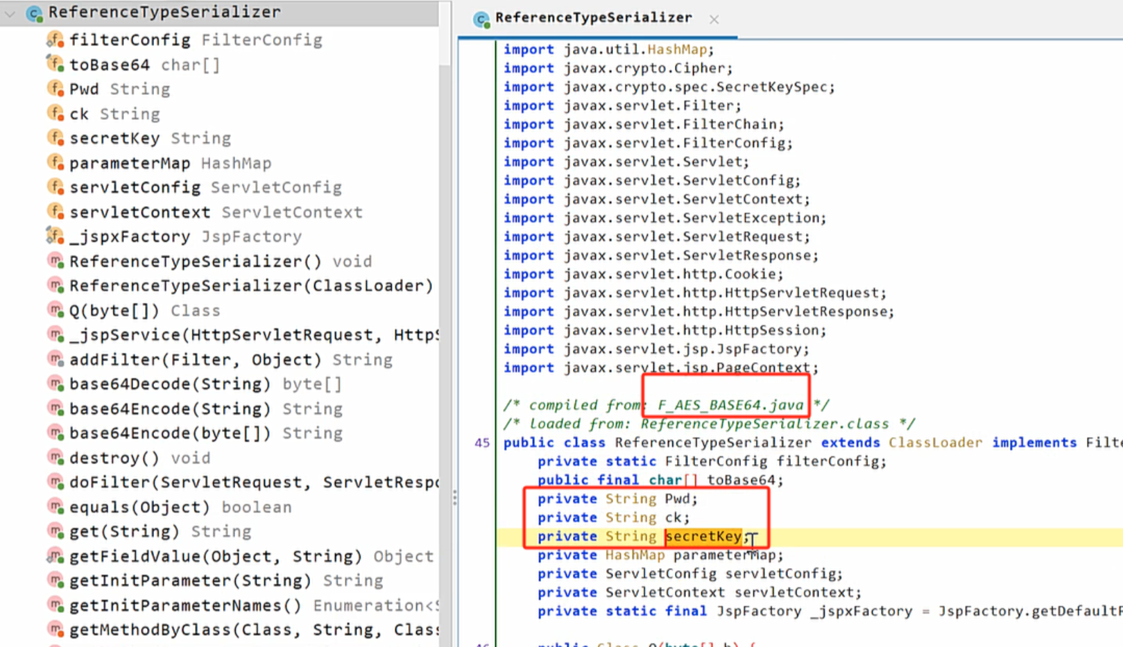Jump to toBase64 char[] field
Screen dimensions: 1123x647
[144, 64]
